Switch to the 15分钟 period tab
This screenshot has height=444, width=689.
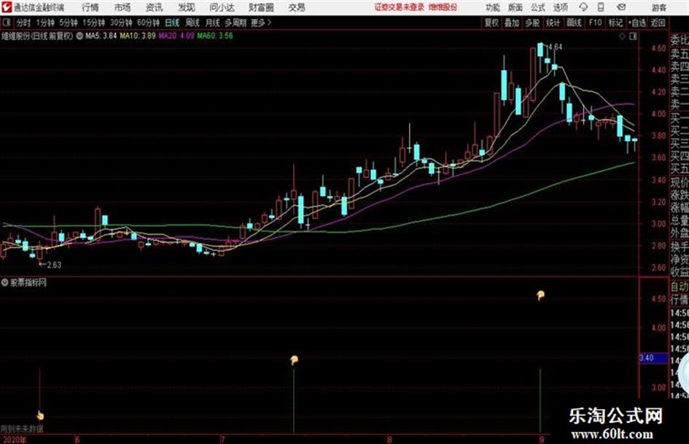click(x=93, y=23)
